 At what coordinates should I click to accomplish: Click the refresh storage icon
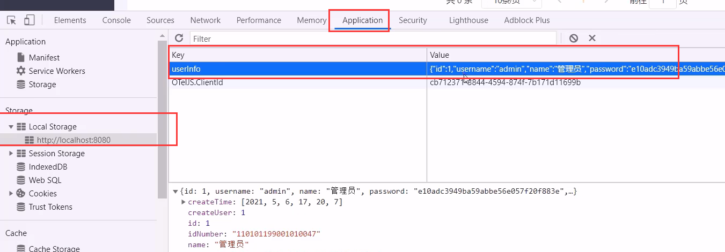[179, 38]
